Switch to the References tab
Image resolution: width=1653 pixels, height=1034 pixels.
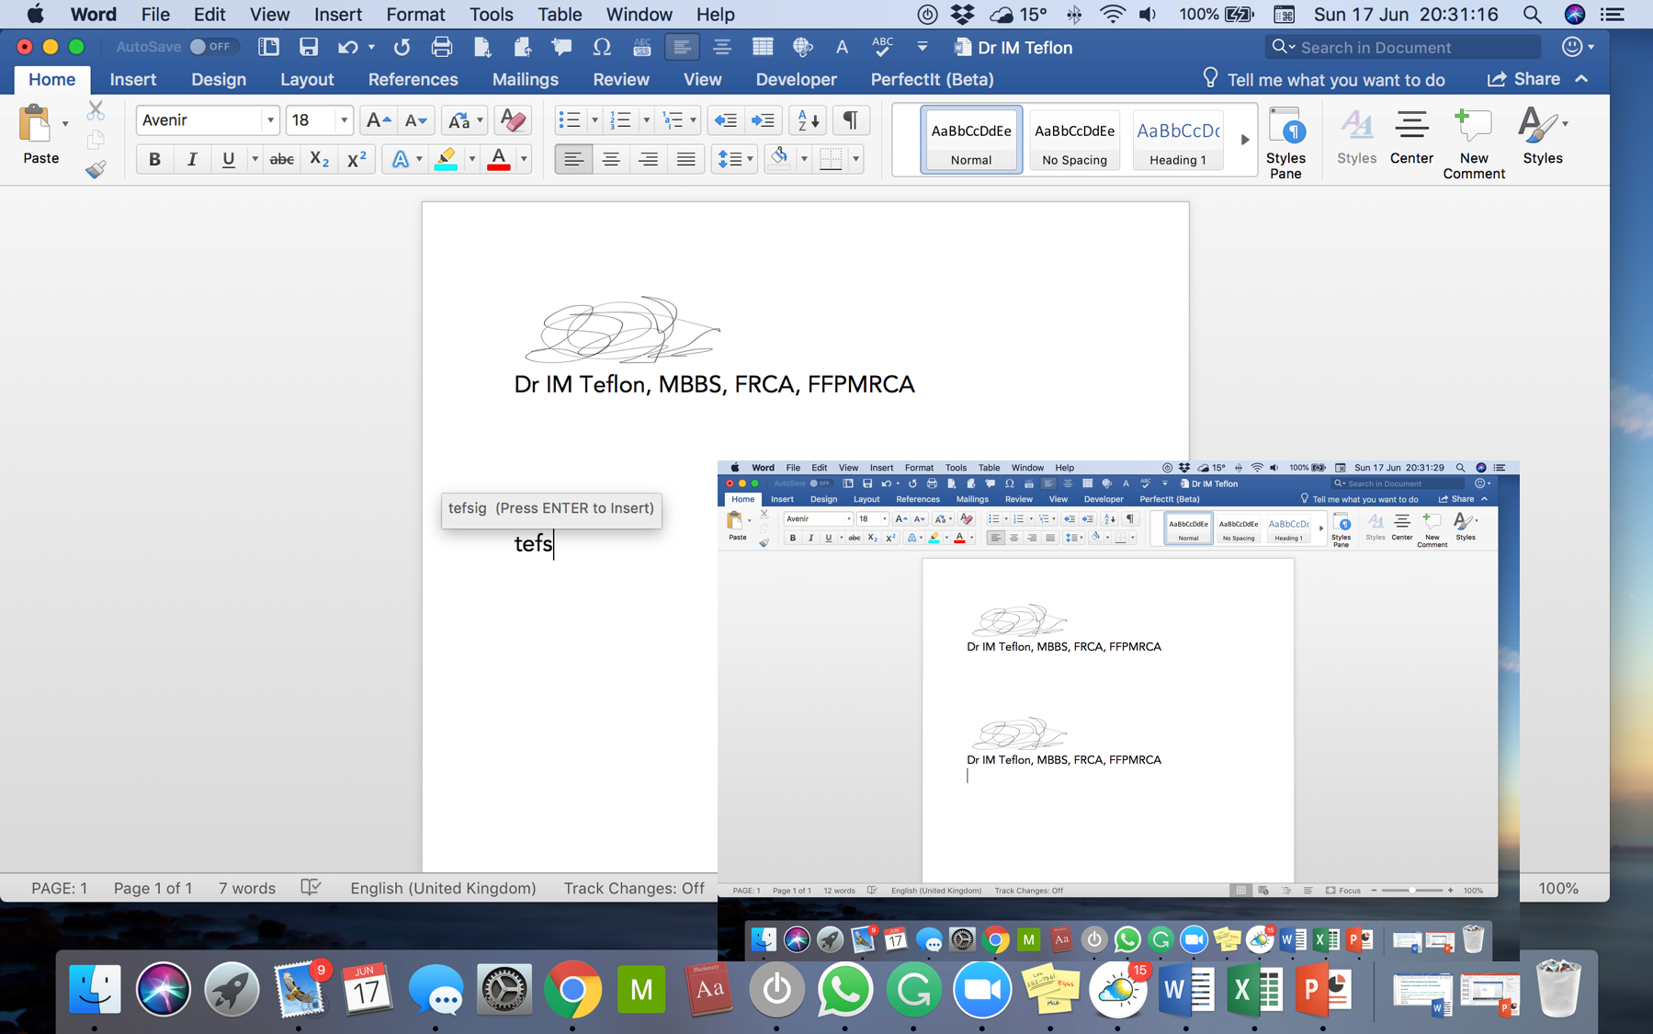click(x=413, y=79)
